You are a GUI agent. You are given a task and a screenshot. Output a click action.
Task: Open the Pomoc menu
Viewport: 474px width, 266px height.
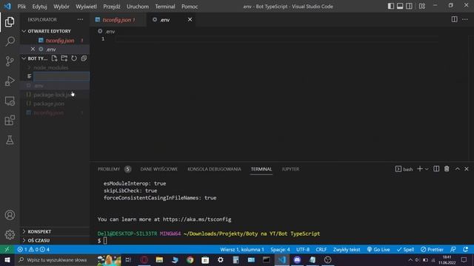coord(190,7)
